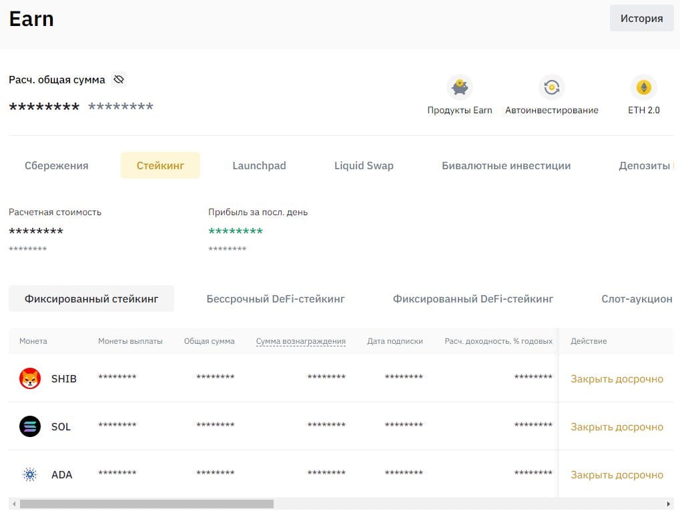Click the SHIB coin icon
This screenshot has width=680, height=517.
pos(30,378)
